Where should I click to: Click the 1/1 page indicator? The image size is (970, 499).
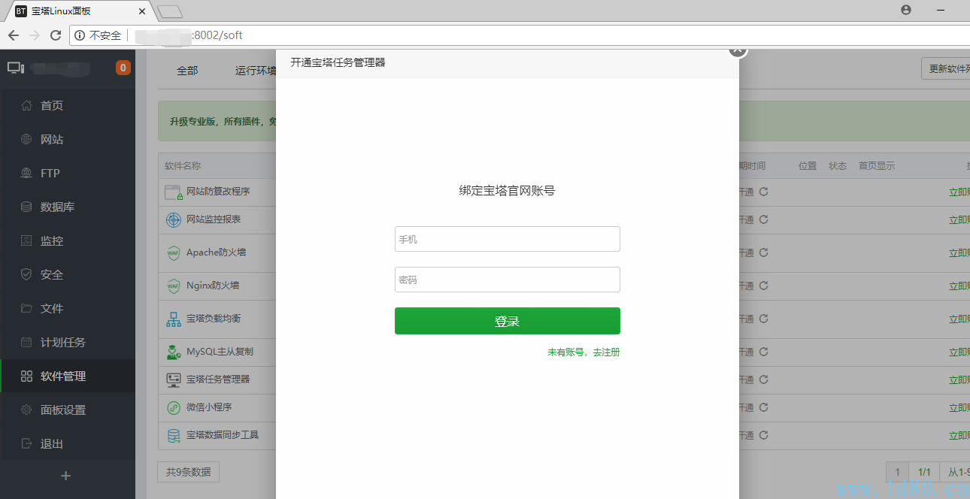coord(924,473)
